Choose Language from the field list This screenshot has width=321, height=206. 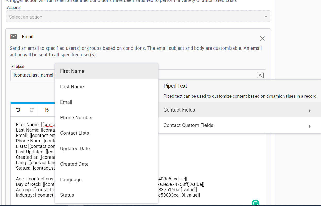coord(106,179)
